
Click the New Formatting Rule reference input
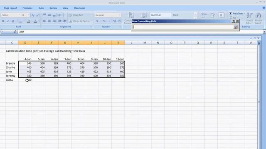pos(183,27)
